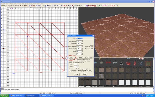Click the texture browser vertical scrollbar
The image size is (155, 97).
click(154, 72)
